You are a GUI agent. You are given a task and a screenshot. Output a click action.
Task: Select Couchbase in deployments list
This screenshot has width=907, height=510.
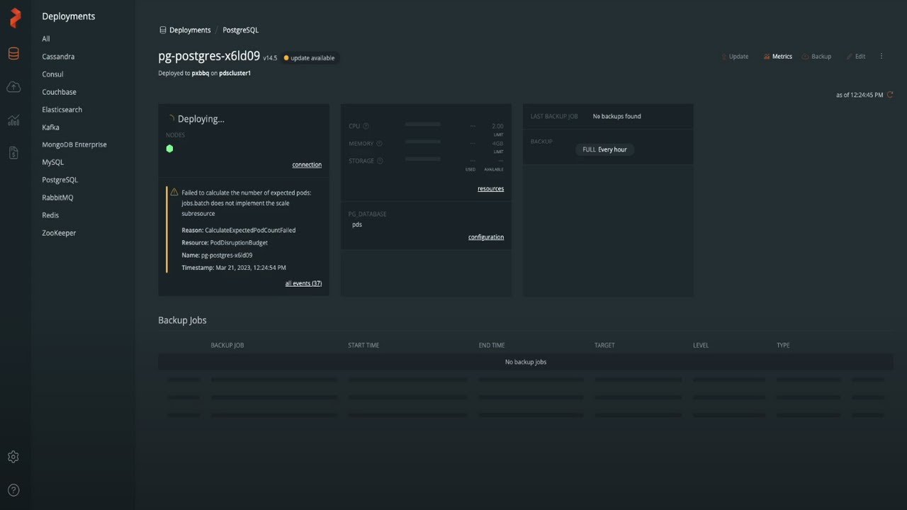click(59, 92)
